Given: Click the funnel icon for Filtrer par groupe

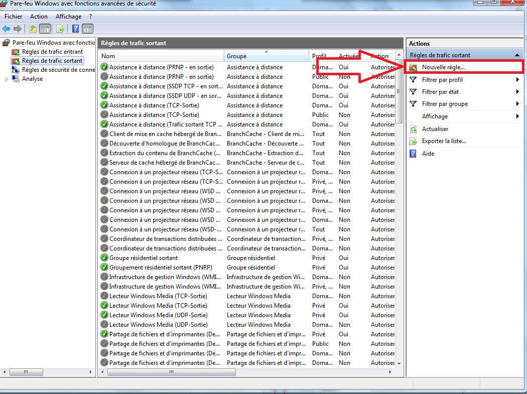Looking at the screenshot, I should [x=413, y=104].
